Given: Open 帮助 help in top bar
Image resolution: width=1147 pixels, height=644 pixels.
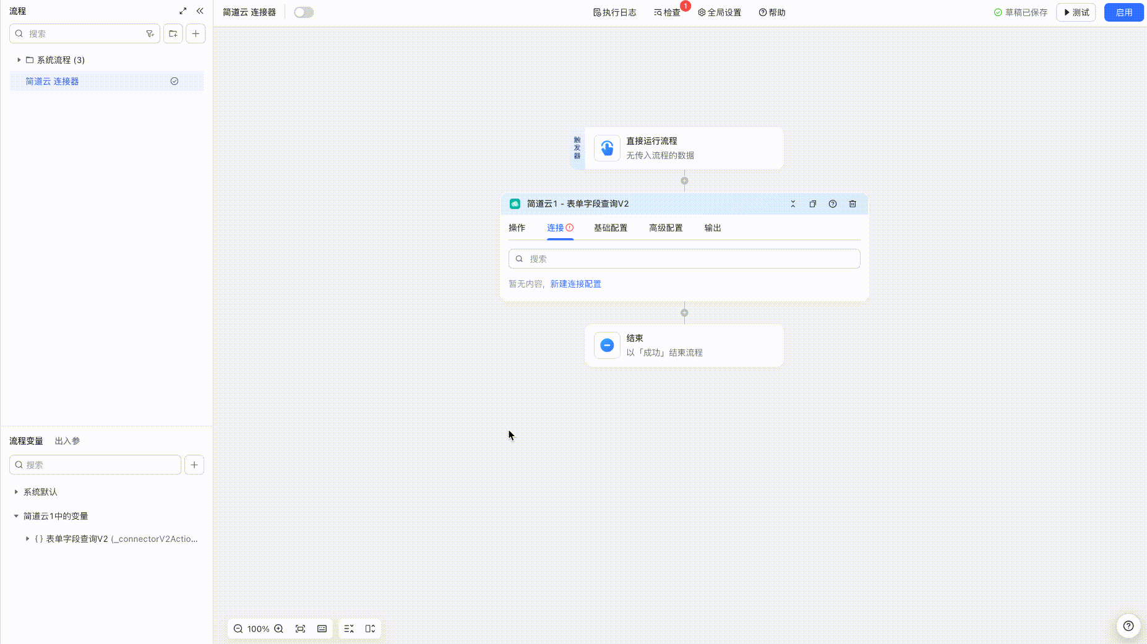Looking at the screenshot, I should coord(772,12).
